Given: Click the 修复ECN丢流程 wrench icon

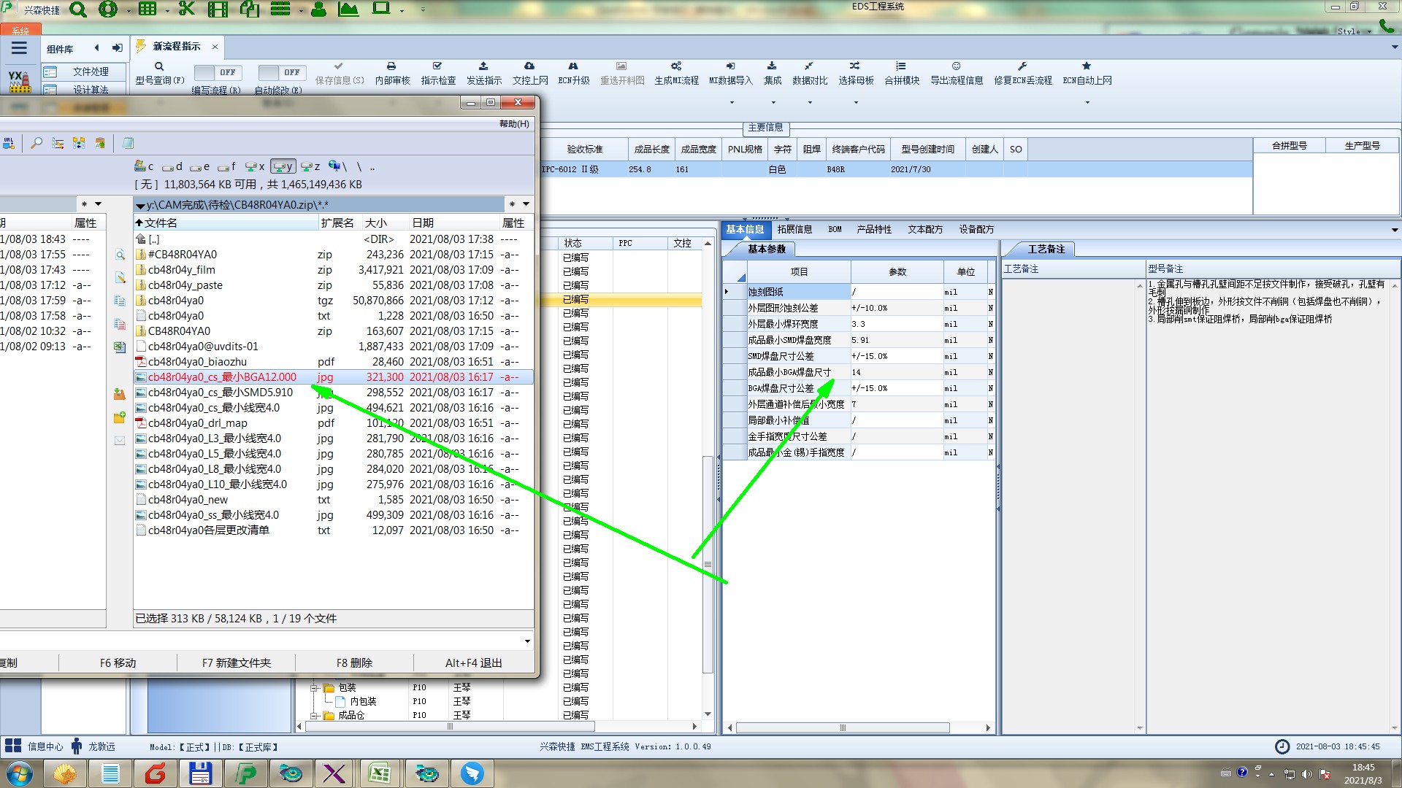Looking at the screenshot, I should [1022, 66].
